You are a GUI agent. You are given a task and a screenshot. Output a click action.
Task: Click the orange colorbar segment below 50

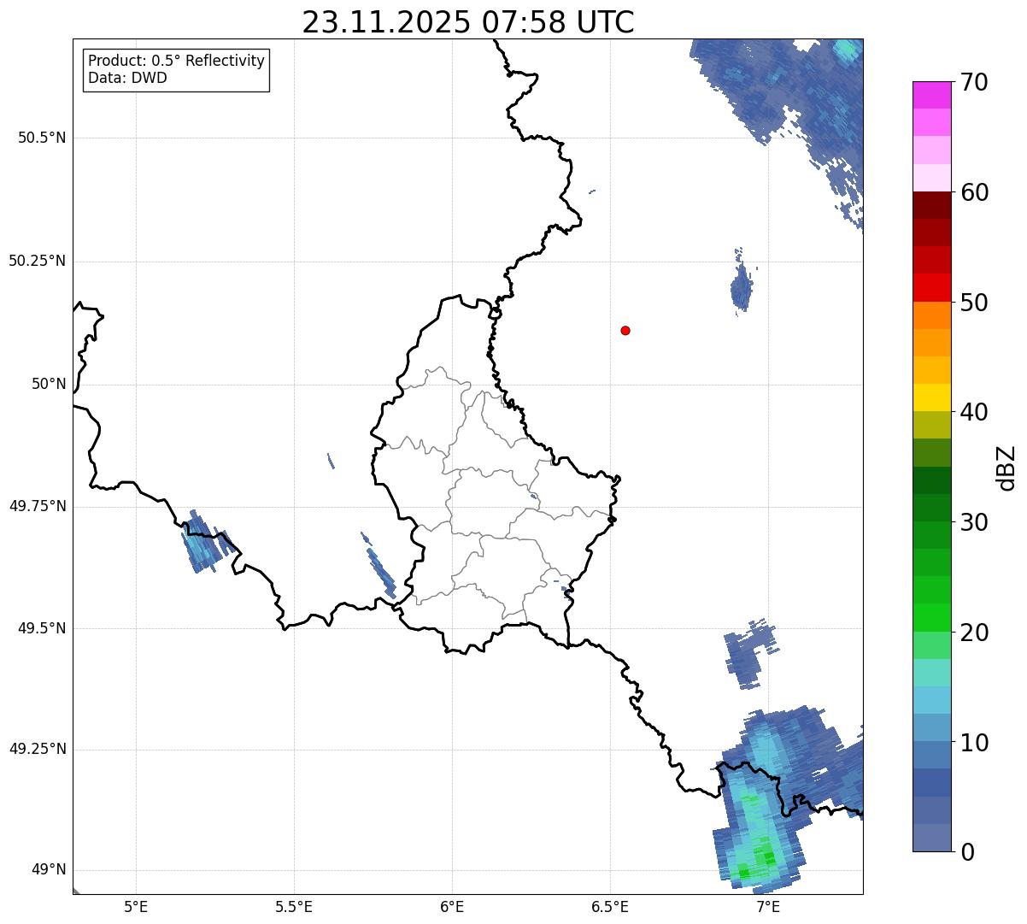(x=932, y=315)
